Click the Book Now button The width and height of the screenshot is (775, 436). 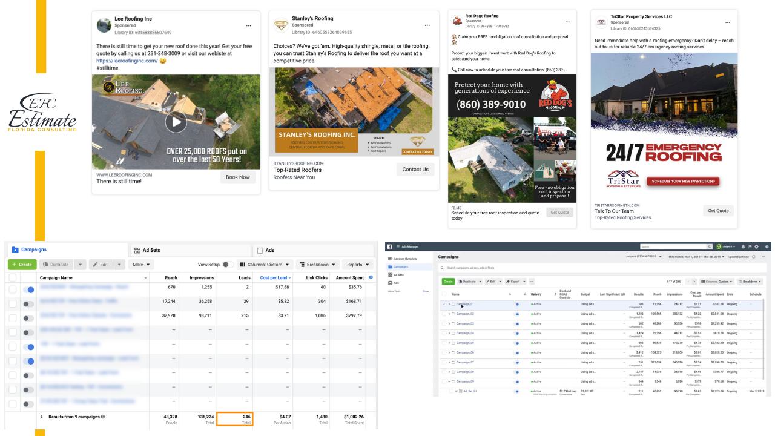pos(237,177)
